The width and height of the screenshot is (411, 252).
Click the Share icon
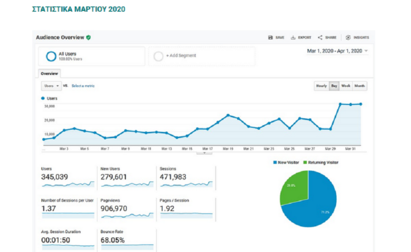(320, 37)
